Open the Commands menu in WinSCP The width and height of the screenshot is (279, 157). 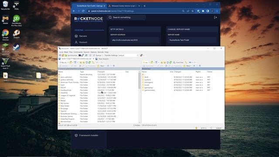(x=78, y=52)
